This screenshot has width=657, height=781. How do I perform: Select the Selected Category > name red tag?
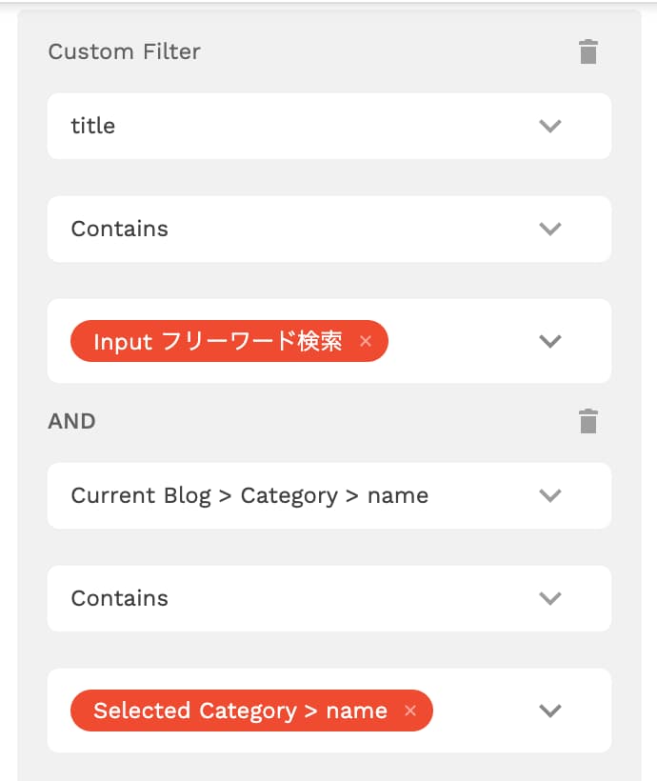[x=241, y=711]
